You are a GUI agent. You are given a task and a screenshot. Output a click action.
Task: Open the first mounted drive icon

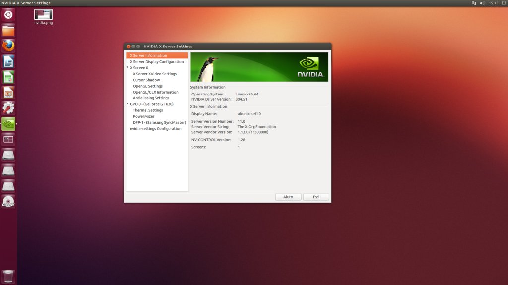[8, 155]
